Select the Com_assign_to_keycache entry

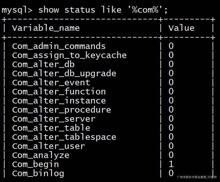click(69, 55)
